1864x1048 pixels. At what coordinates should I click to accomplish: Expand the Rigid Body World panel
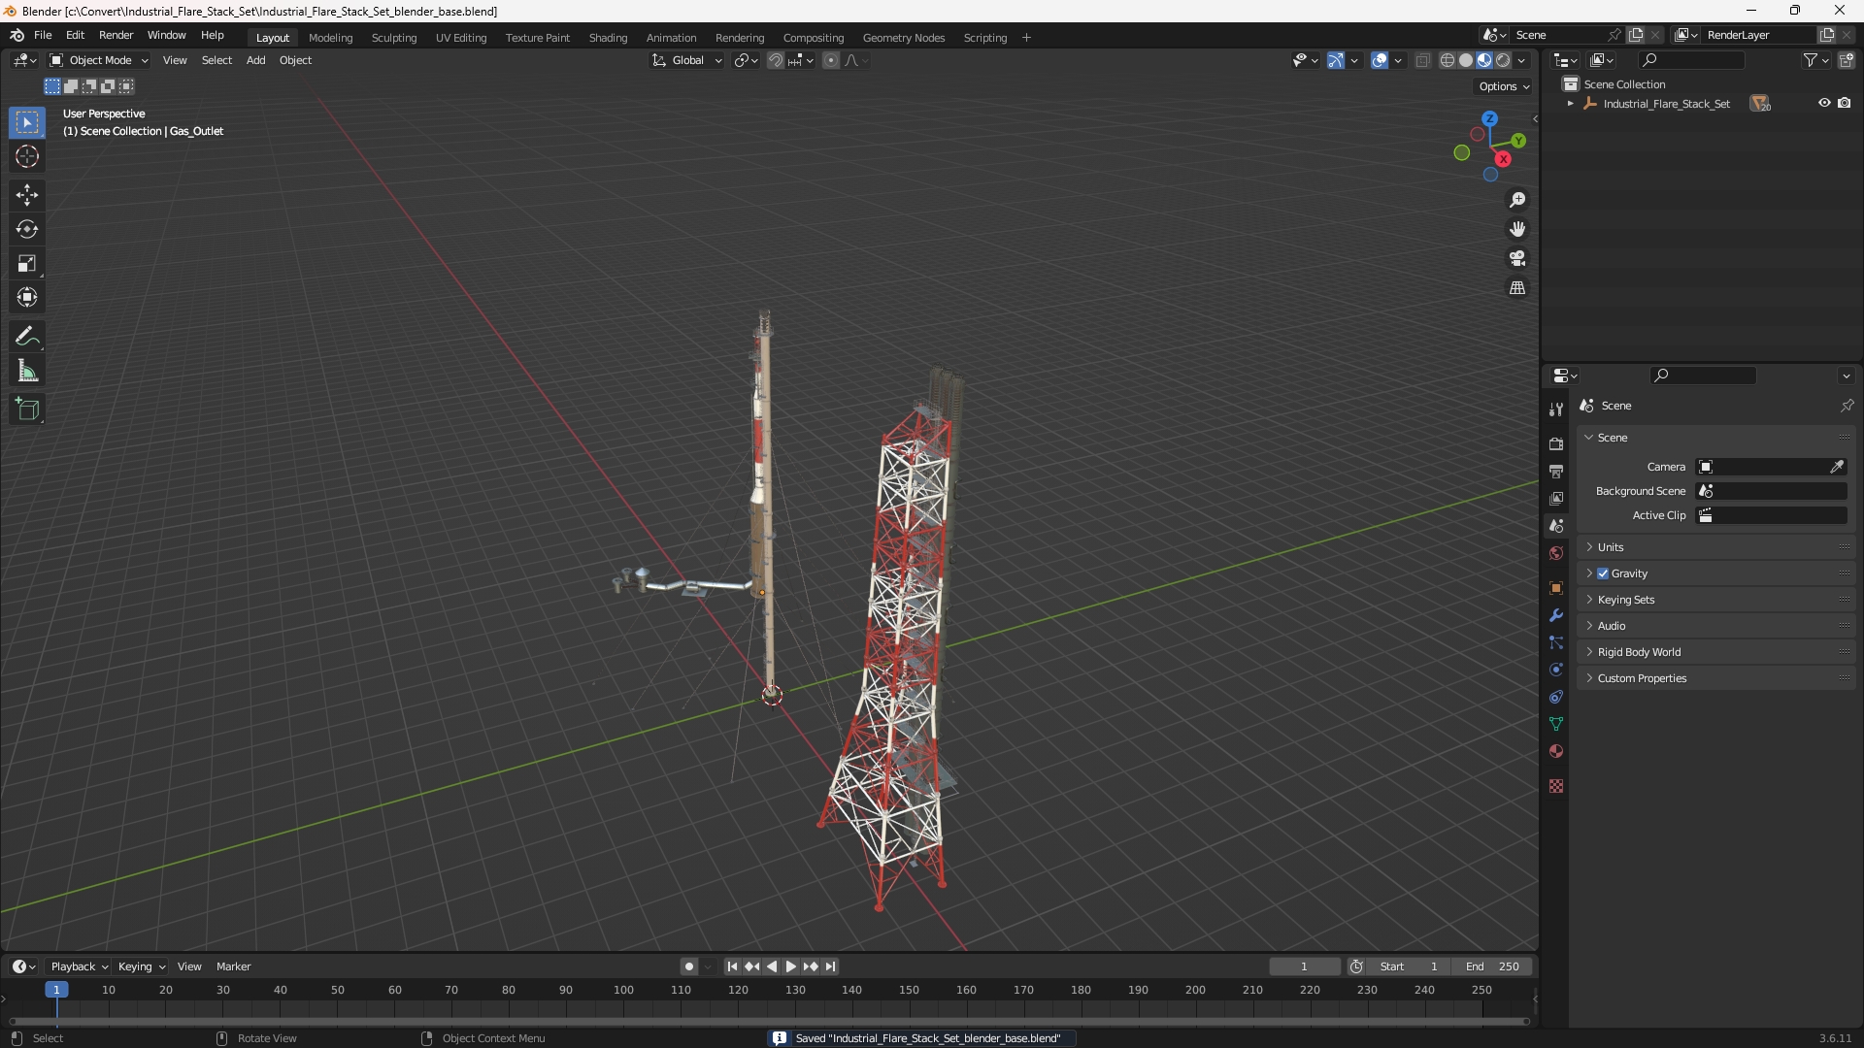(x=1639, y=652)
